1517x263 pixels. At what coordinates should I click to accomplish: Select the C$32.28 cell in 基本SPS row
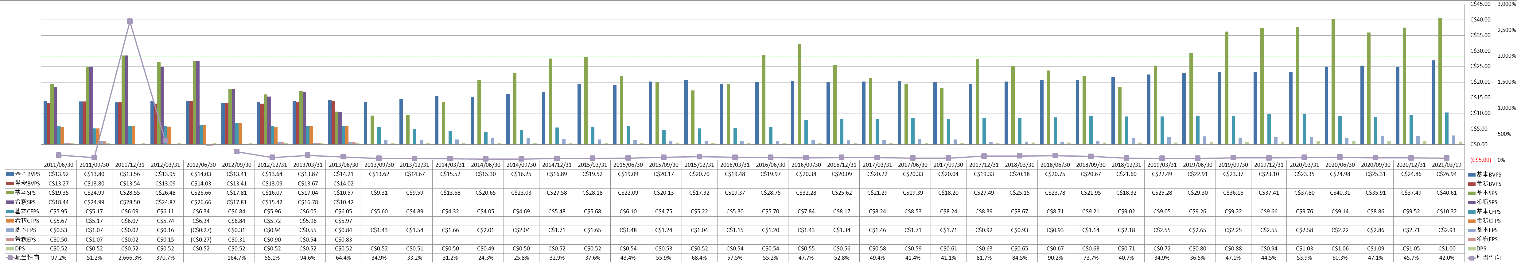(x=806, y=193)
